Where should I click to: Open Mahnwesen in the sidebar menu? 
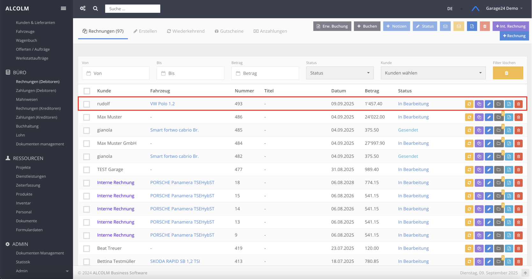(27, 99)
